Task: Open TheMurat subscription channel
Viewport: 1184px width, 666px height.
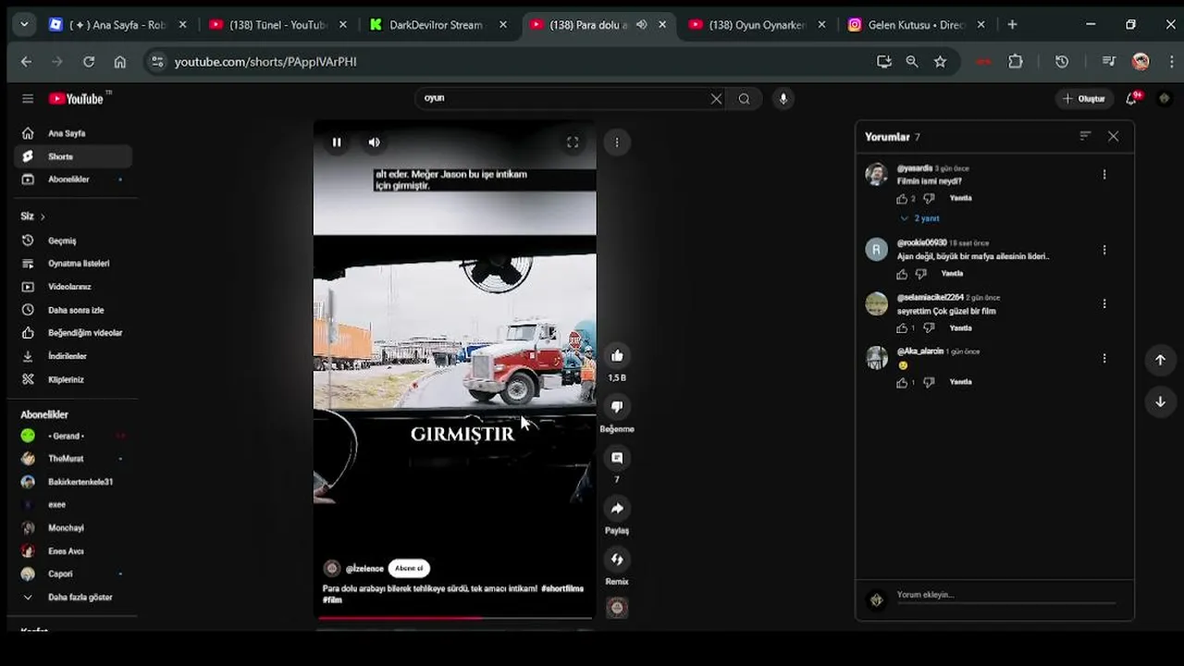Action: click(73, 459)
